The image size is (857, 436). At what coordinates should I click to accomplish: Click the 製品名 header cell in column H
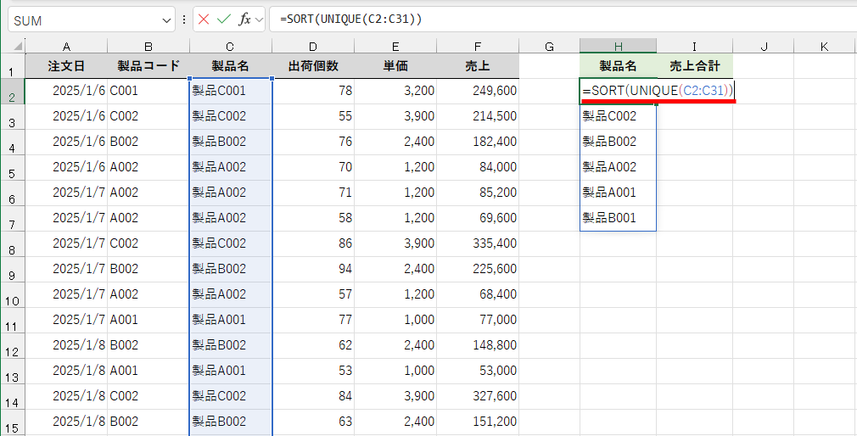[619, 66]
